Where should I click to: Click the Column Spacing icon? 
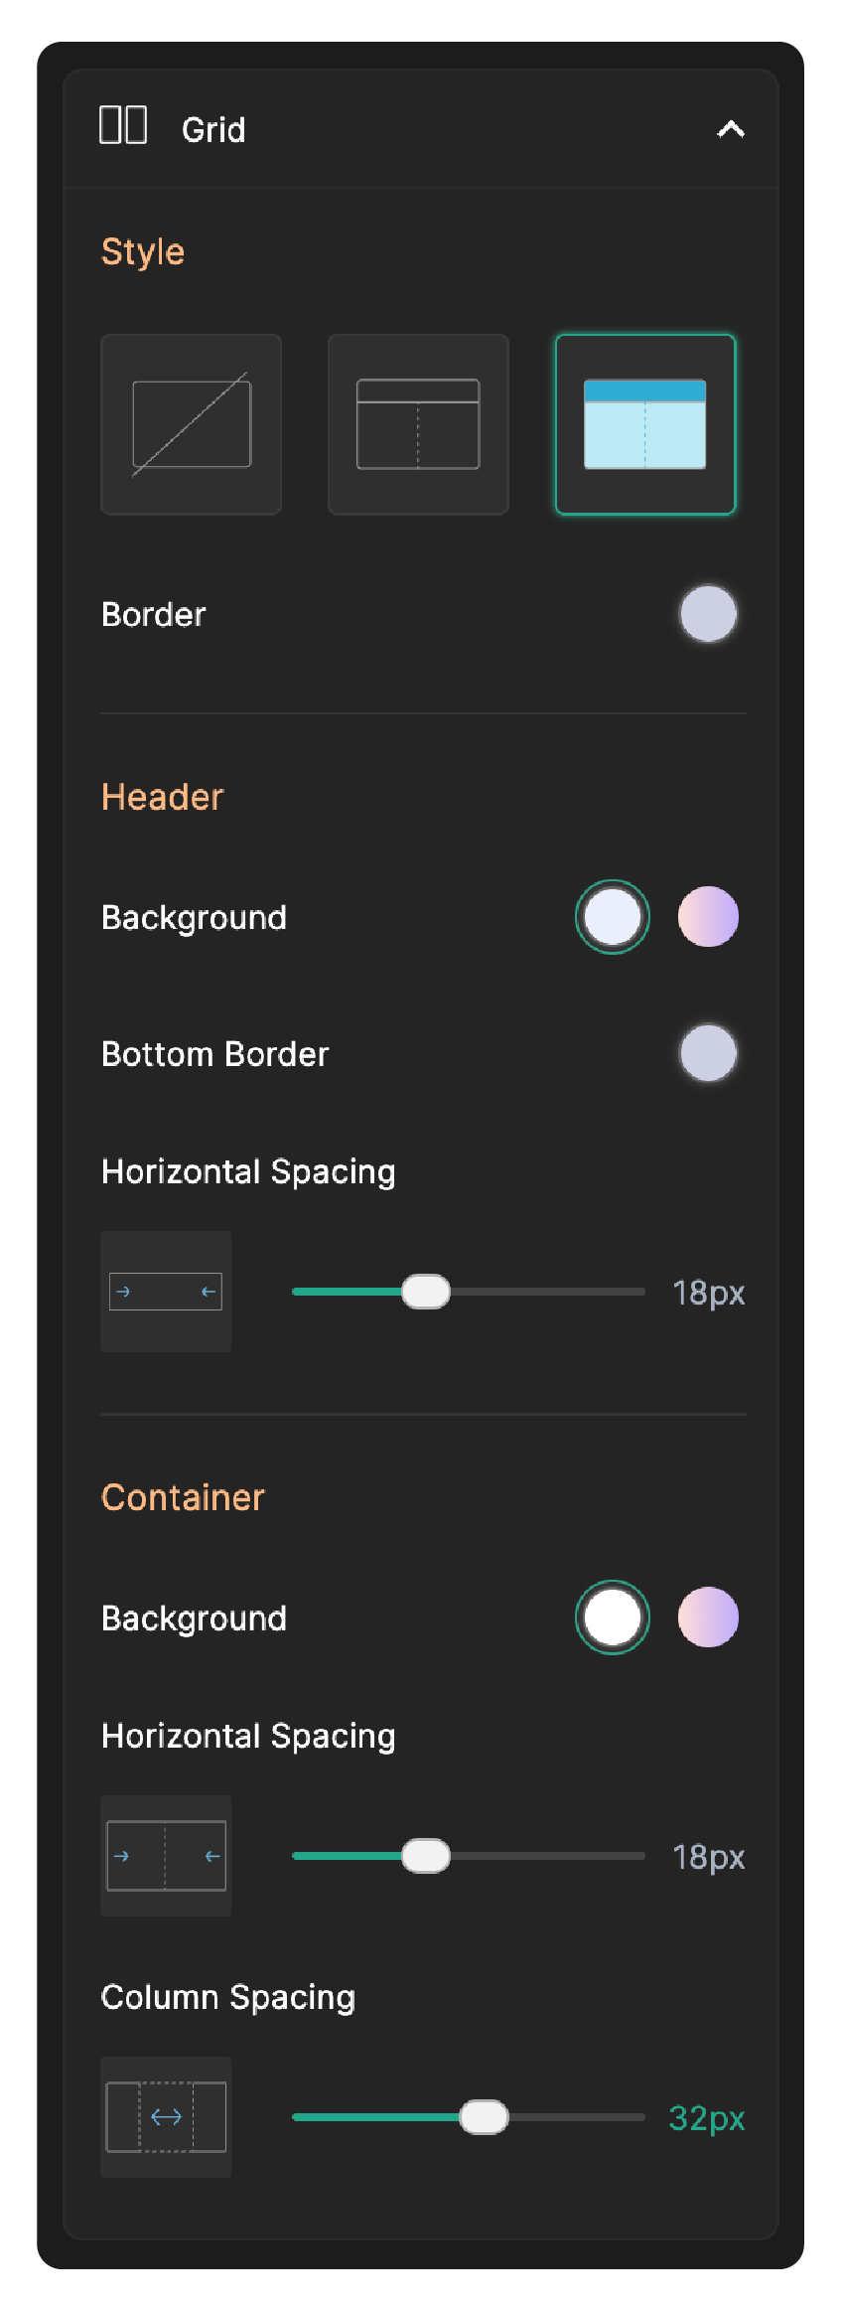166,2117
